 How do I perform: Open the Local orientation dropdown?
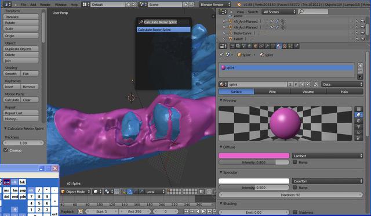[x=155, y=192]
